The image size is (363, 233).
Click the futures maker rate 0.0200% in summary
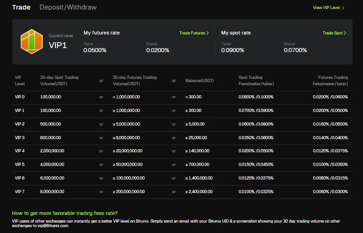[x=157, y=50]
